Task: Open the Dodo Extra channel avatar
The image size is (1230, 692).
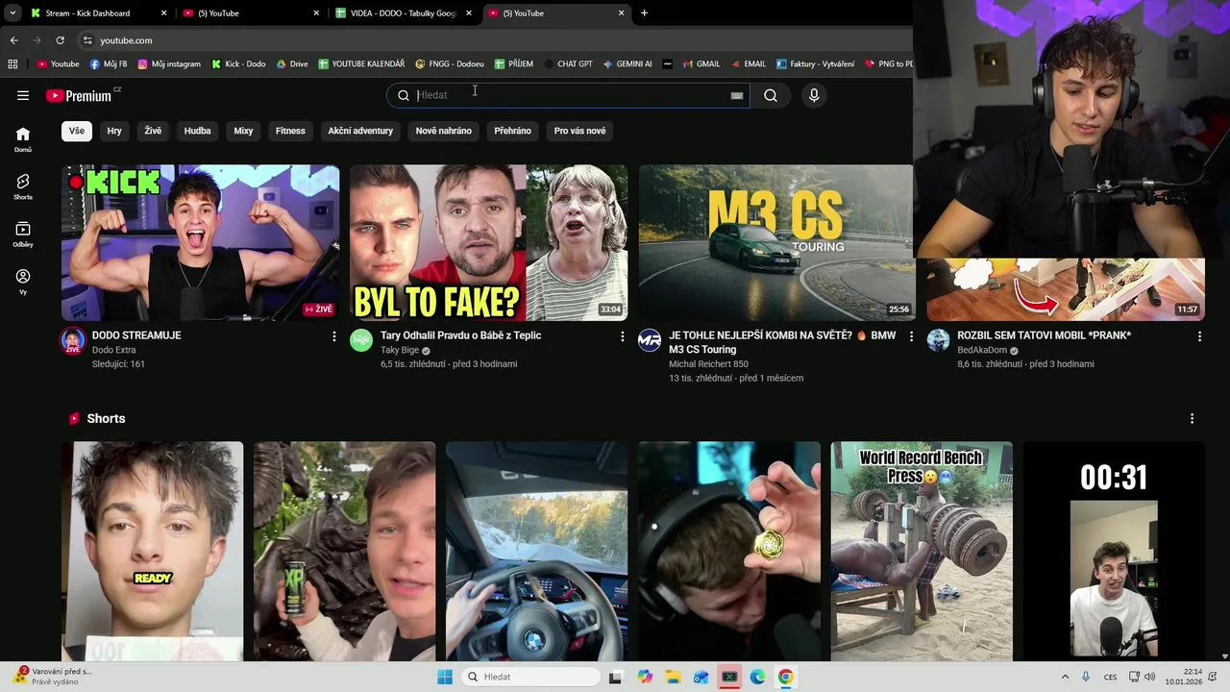Action: click(73, 340)
